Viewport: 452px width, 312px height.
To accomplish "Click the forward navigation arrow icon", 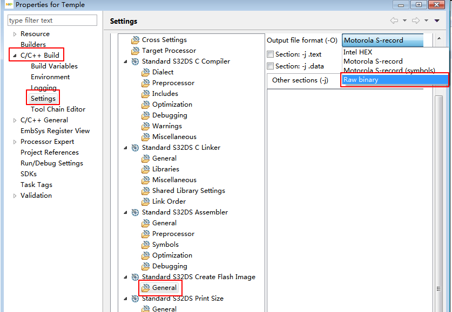I will point(416,20).
